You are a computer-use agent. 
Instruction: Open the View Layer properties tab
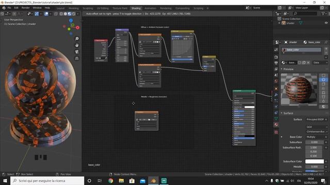[276, 69]
